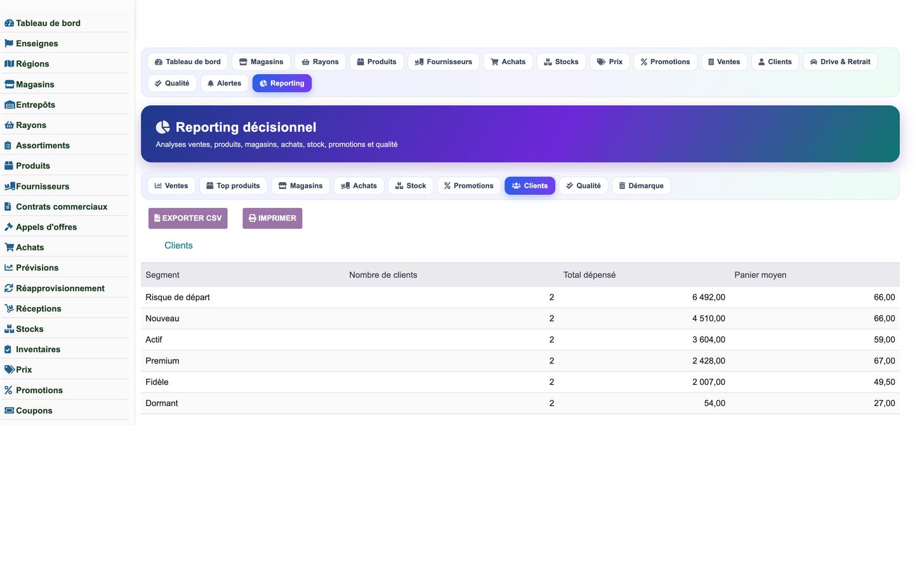Click the warehouse icon next to Entrepôts
This screenshot has width=917, height=567.
[10, 105]
